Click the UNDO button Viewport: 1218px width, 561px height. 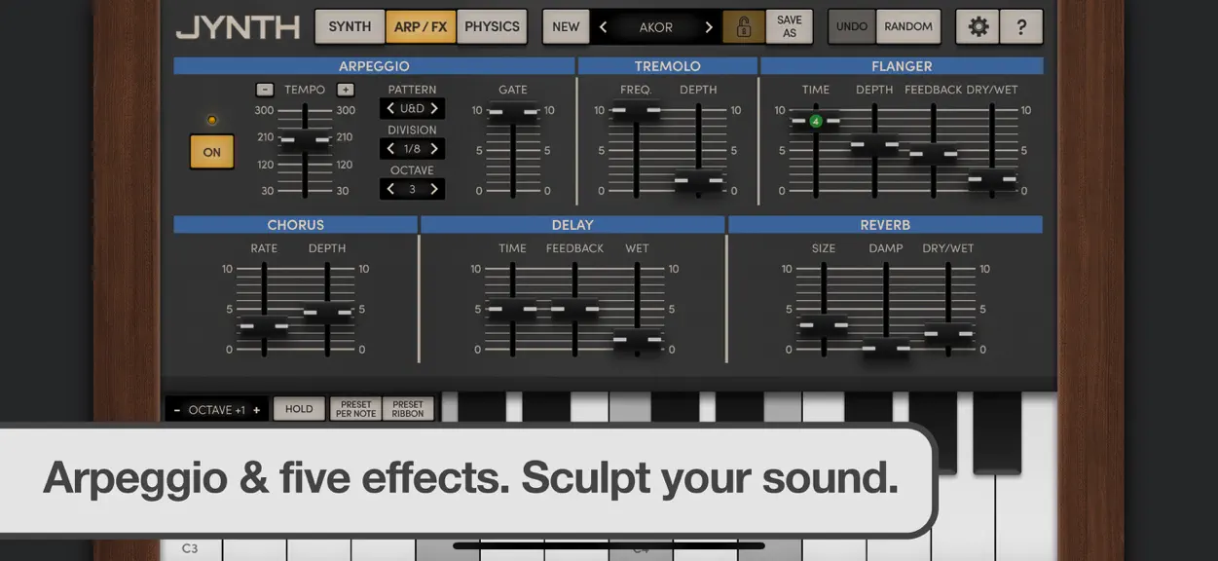click(852, 27)
